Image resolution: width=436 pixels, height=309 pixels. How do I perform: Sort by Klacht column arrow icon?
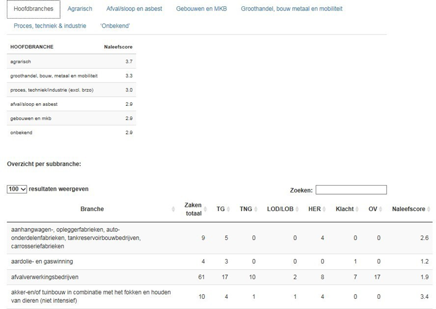358,210
